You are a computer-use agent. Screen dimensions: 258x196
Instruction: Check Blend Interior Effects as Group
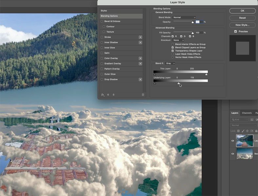pyautogui.click(x=173, y=44)
